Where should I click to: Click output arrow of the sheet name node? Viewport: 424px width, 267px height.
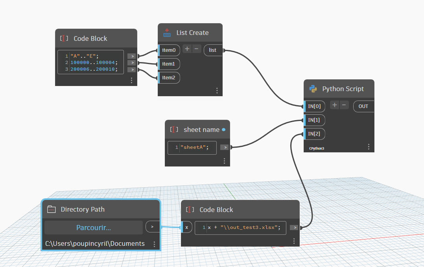tap(224, 147)
